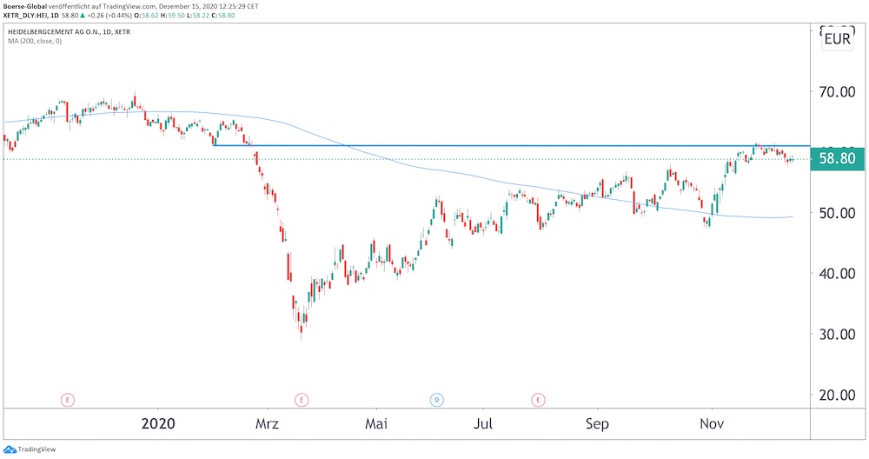Open the TradingView logo at bottom left
The width and height of the screenshot is (869, 459).
(x=30, y=449)
